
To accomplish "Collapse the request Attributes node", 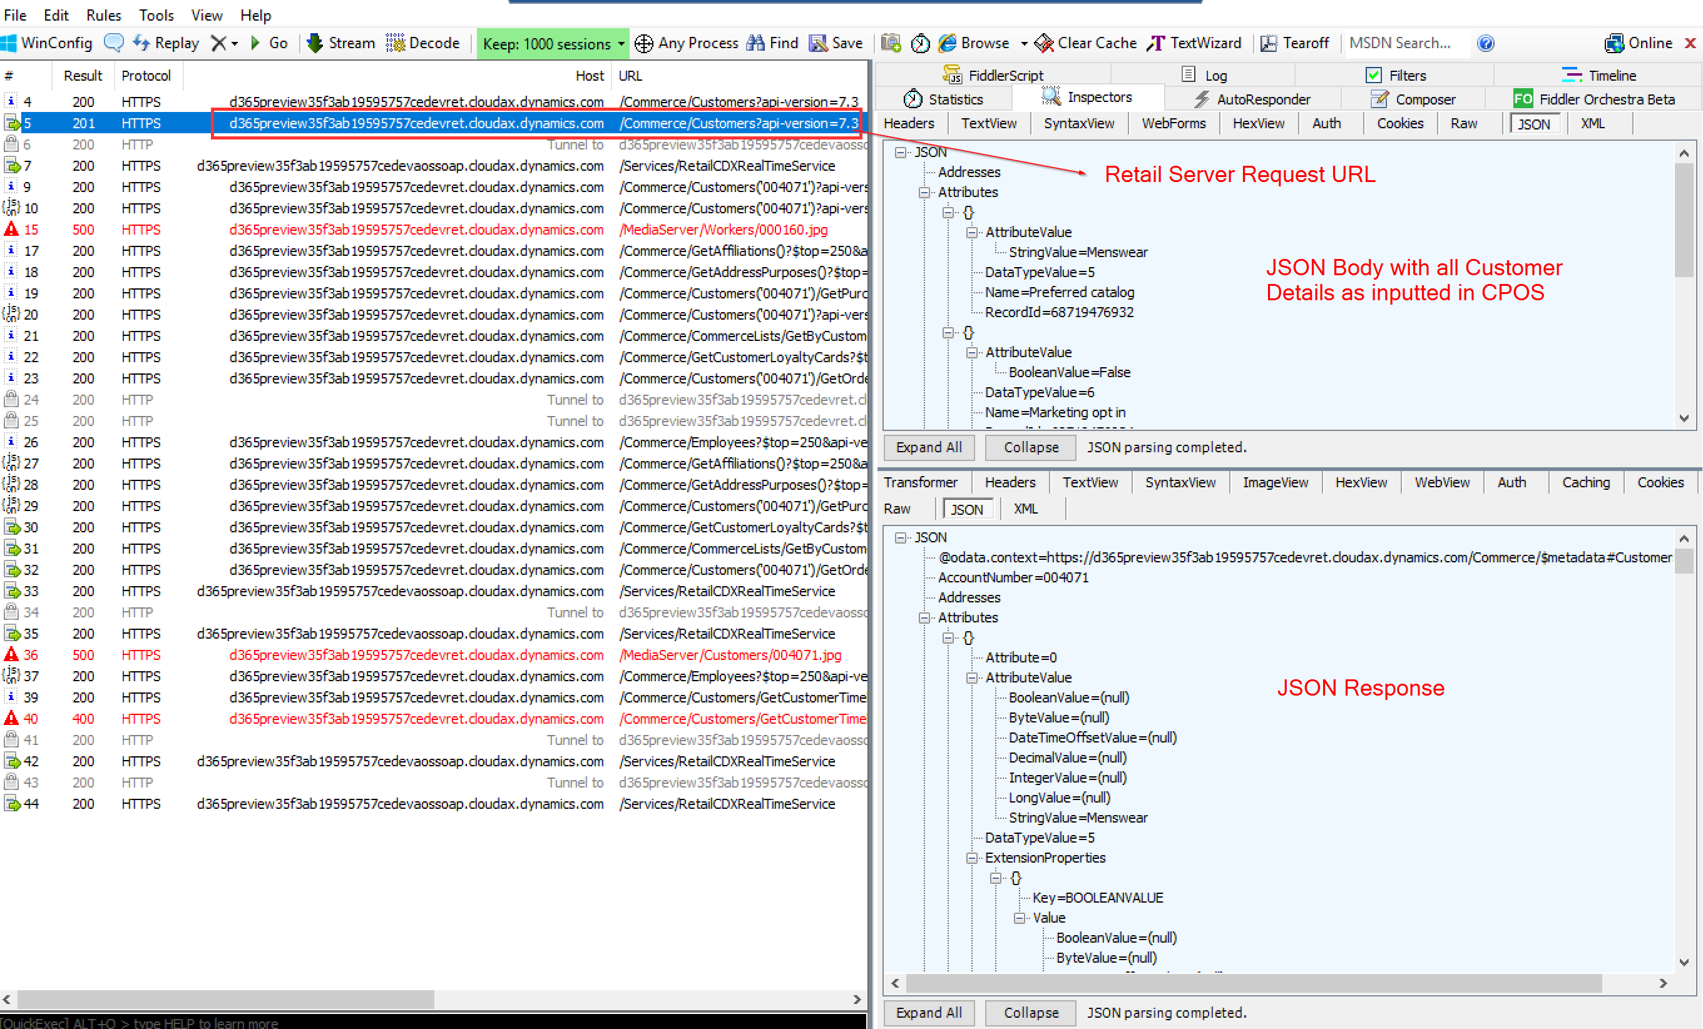I will point(924,192).
